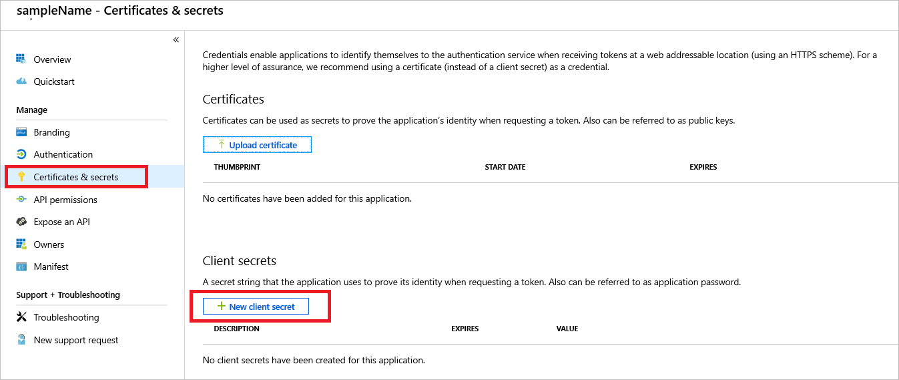Click the Manifest icon
This screenshot has height=380, width=899.
pos(21,266)
